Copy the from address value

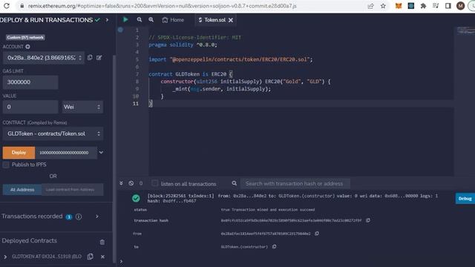(317, 234)
